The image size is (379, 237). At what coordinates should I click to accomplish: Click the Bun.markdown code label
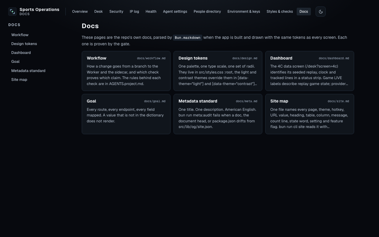coord(187,38)
